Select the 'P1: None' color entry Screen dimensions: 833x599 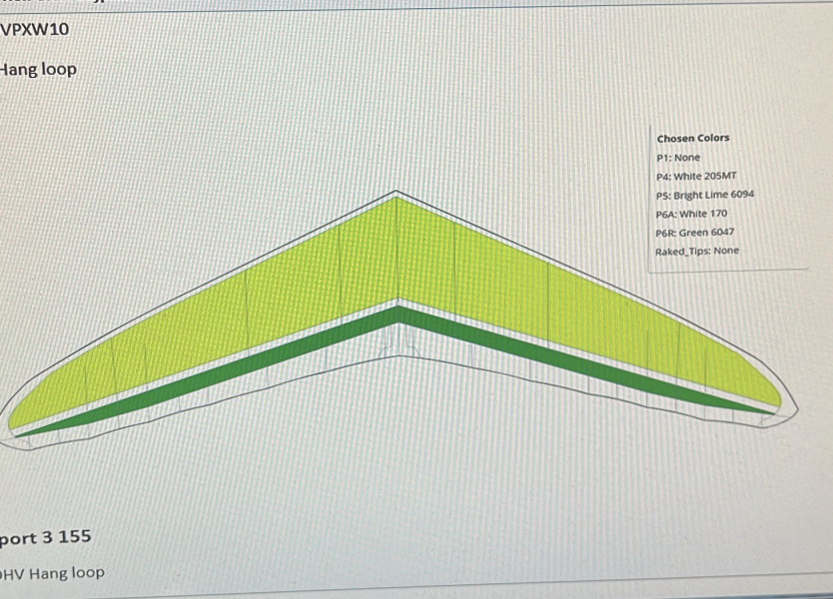pyautogui.click(x=678, y=158)
